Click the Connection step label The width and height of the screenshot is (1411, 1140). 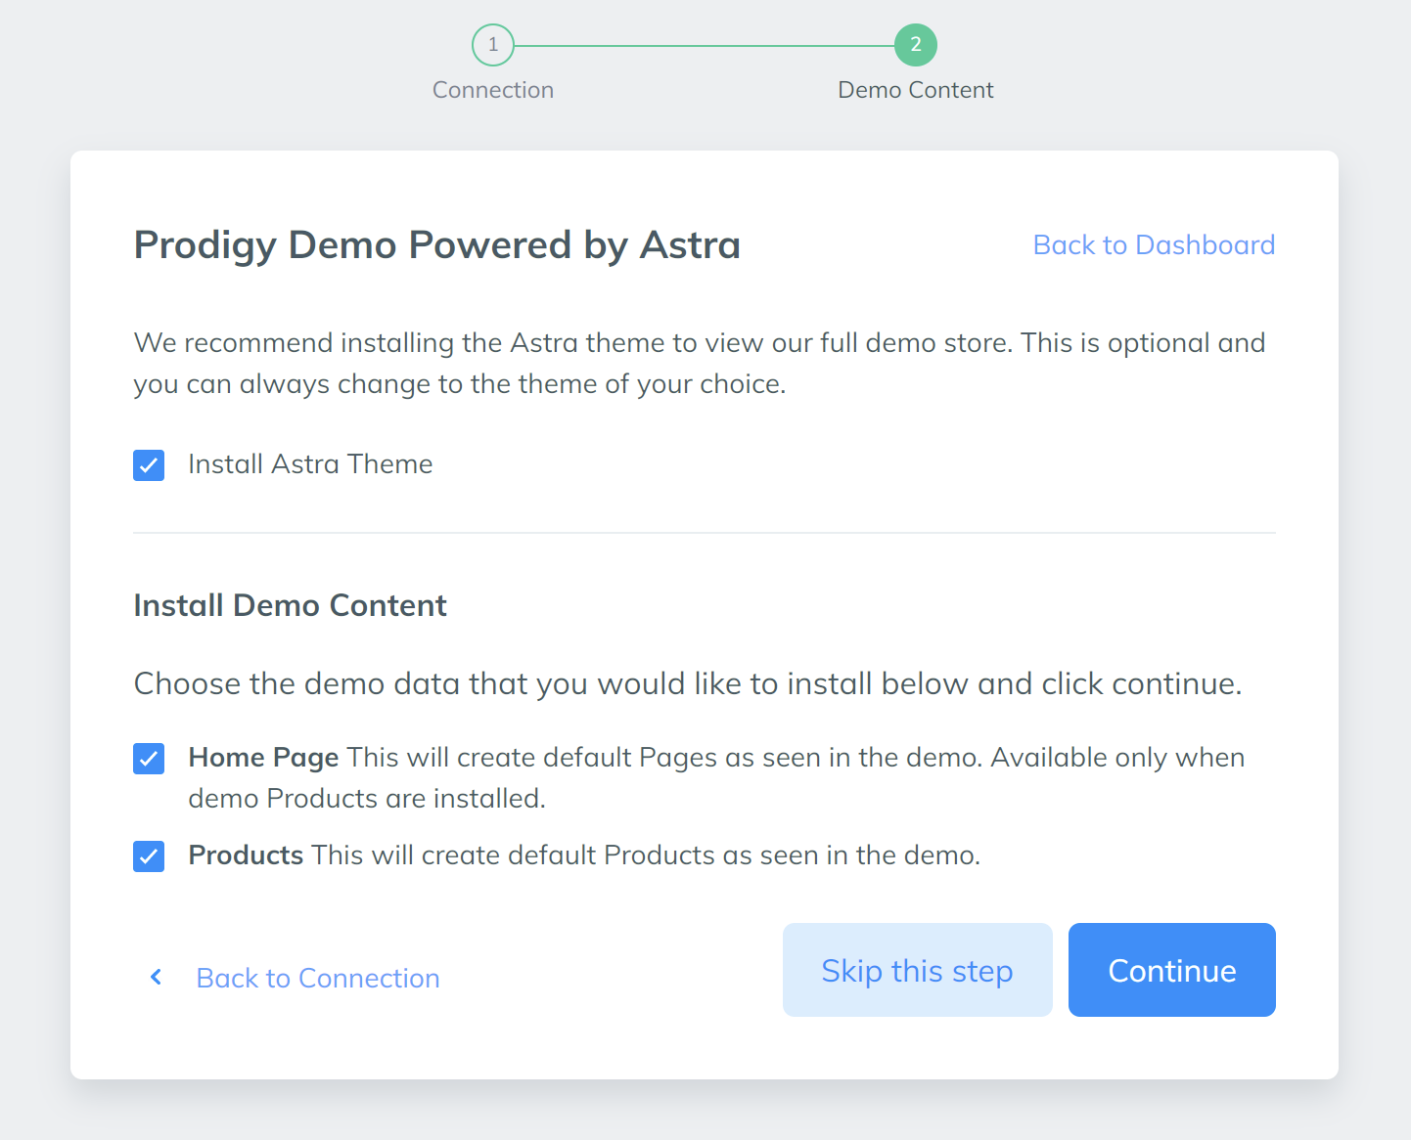point(493,90)
